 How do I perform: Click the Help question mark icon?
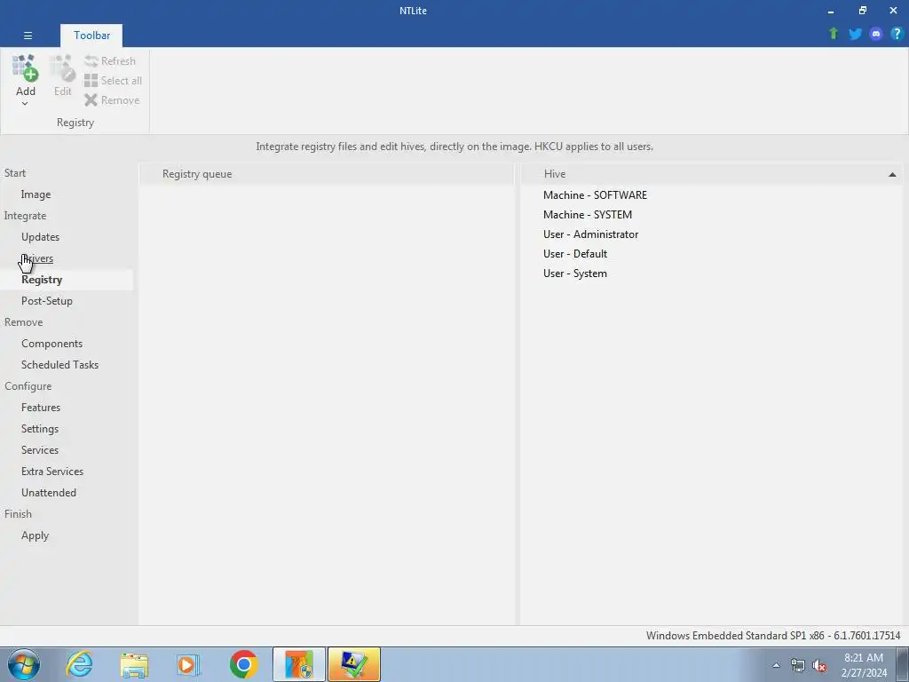pyautogui.click(x=897, y=34)
